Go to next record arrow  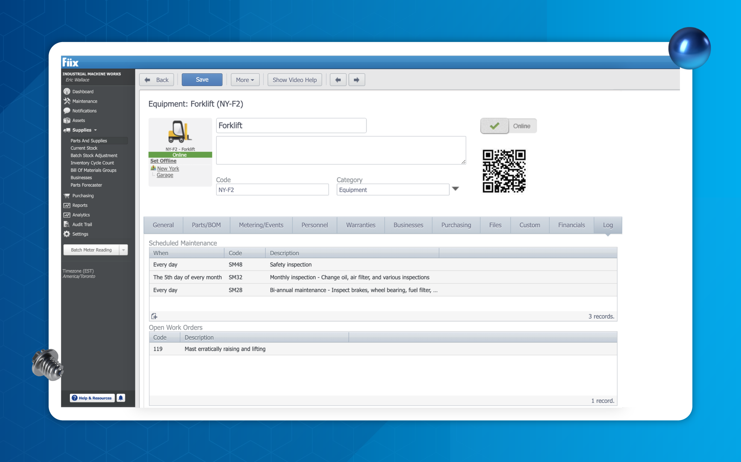point(357,80)
